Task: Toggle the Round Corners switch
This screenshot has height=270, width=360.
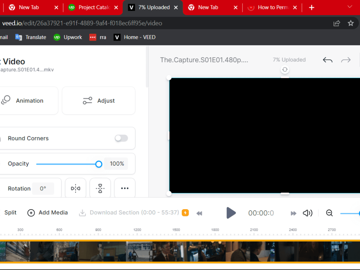Action: 121,138
